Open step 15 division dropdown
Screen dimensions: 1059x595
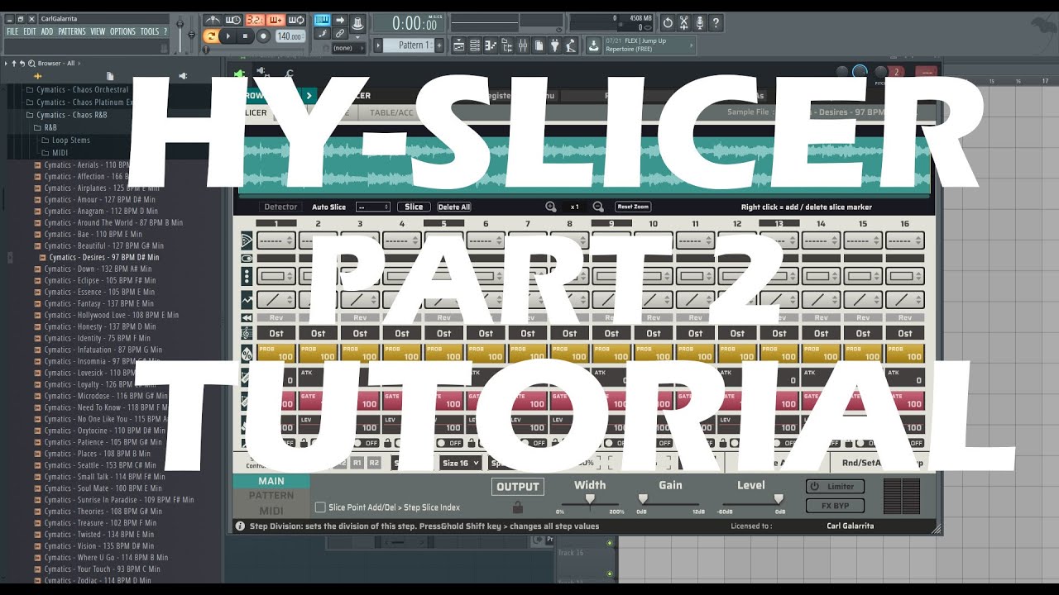pyautogui.click(x=863, y=277)
